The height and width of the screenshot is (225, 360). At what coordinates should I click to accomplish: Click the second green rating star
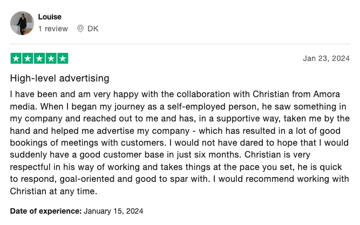28,58
